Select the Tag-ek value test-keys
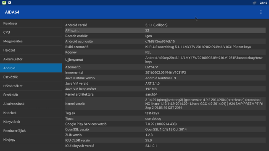This screenshot has width=269, height=151. [x=152, y=113]
